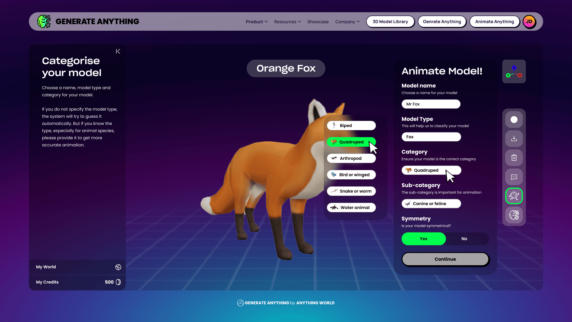Delete the model with trash icon
Screen dimensions: 572x322
click(514, 158)
